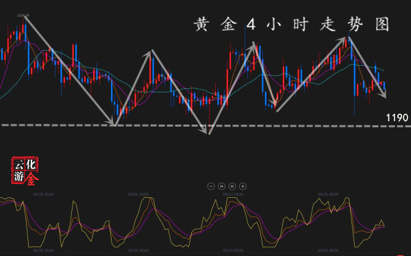Click the arrowhead touching the dashed line first
Screen dimensions: 411x256
pos(112,122)
